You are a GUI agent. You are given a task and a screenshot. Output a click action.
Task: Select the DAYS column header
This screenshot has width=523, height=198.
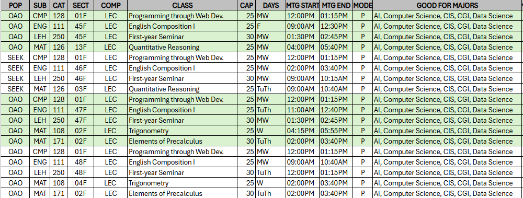pyautogui.click(x=271, y=5)
